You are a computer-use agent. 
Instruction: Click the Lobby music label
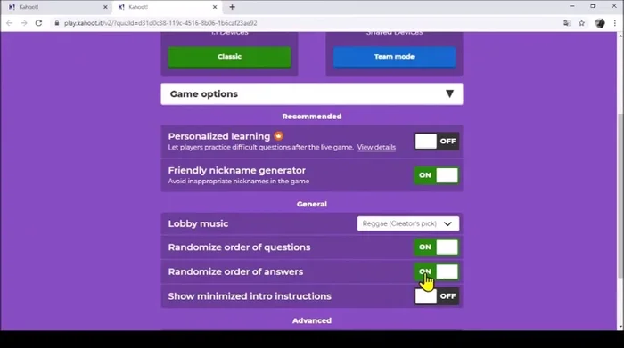pyautogui.click(x=198, y=223)
